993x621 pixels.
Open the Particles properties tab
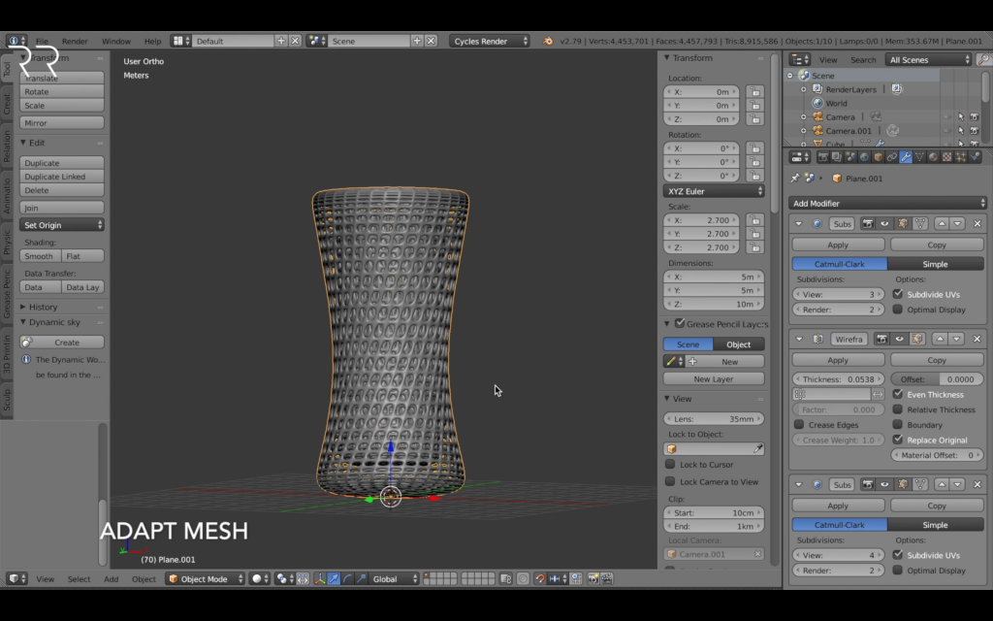(961, 156)
